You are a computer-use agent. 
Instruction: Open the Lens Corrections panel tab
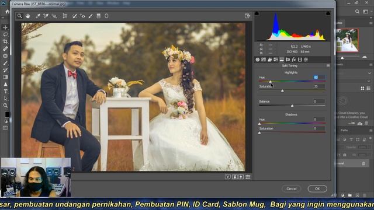click(288, 60)
